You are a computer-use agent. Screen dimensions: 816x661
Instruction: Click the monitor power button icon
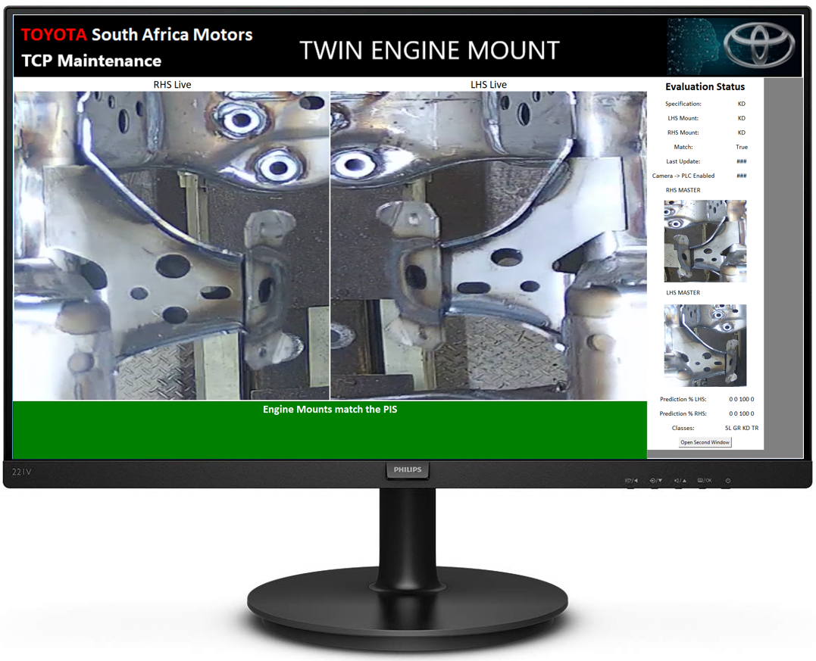click(727, 481)
